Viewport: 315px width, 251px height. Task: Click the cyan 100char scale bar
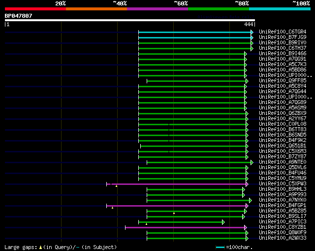220,247
